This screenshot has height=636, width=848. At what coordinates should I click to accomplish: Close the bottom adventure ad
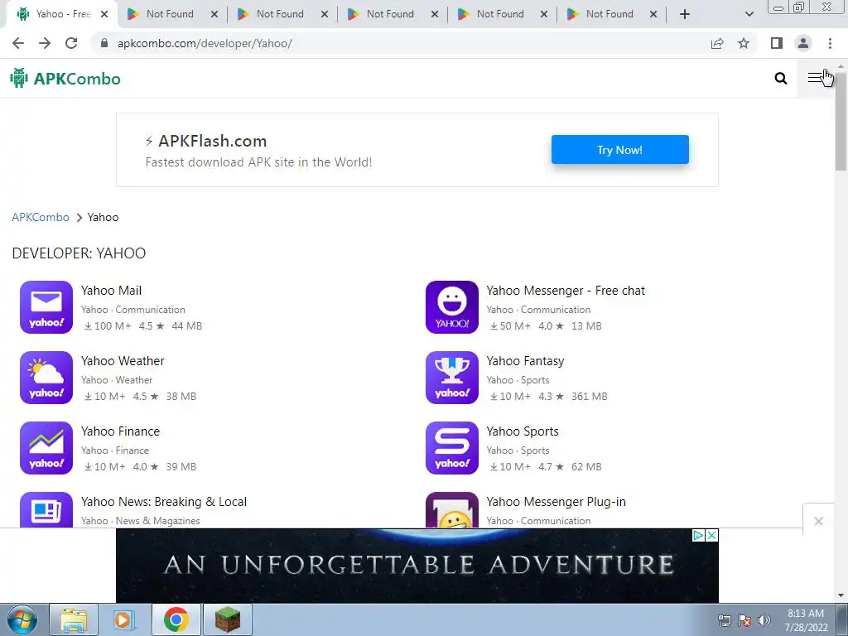(x=711, y=536)
